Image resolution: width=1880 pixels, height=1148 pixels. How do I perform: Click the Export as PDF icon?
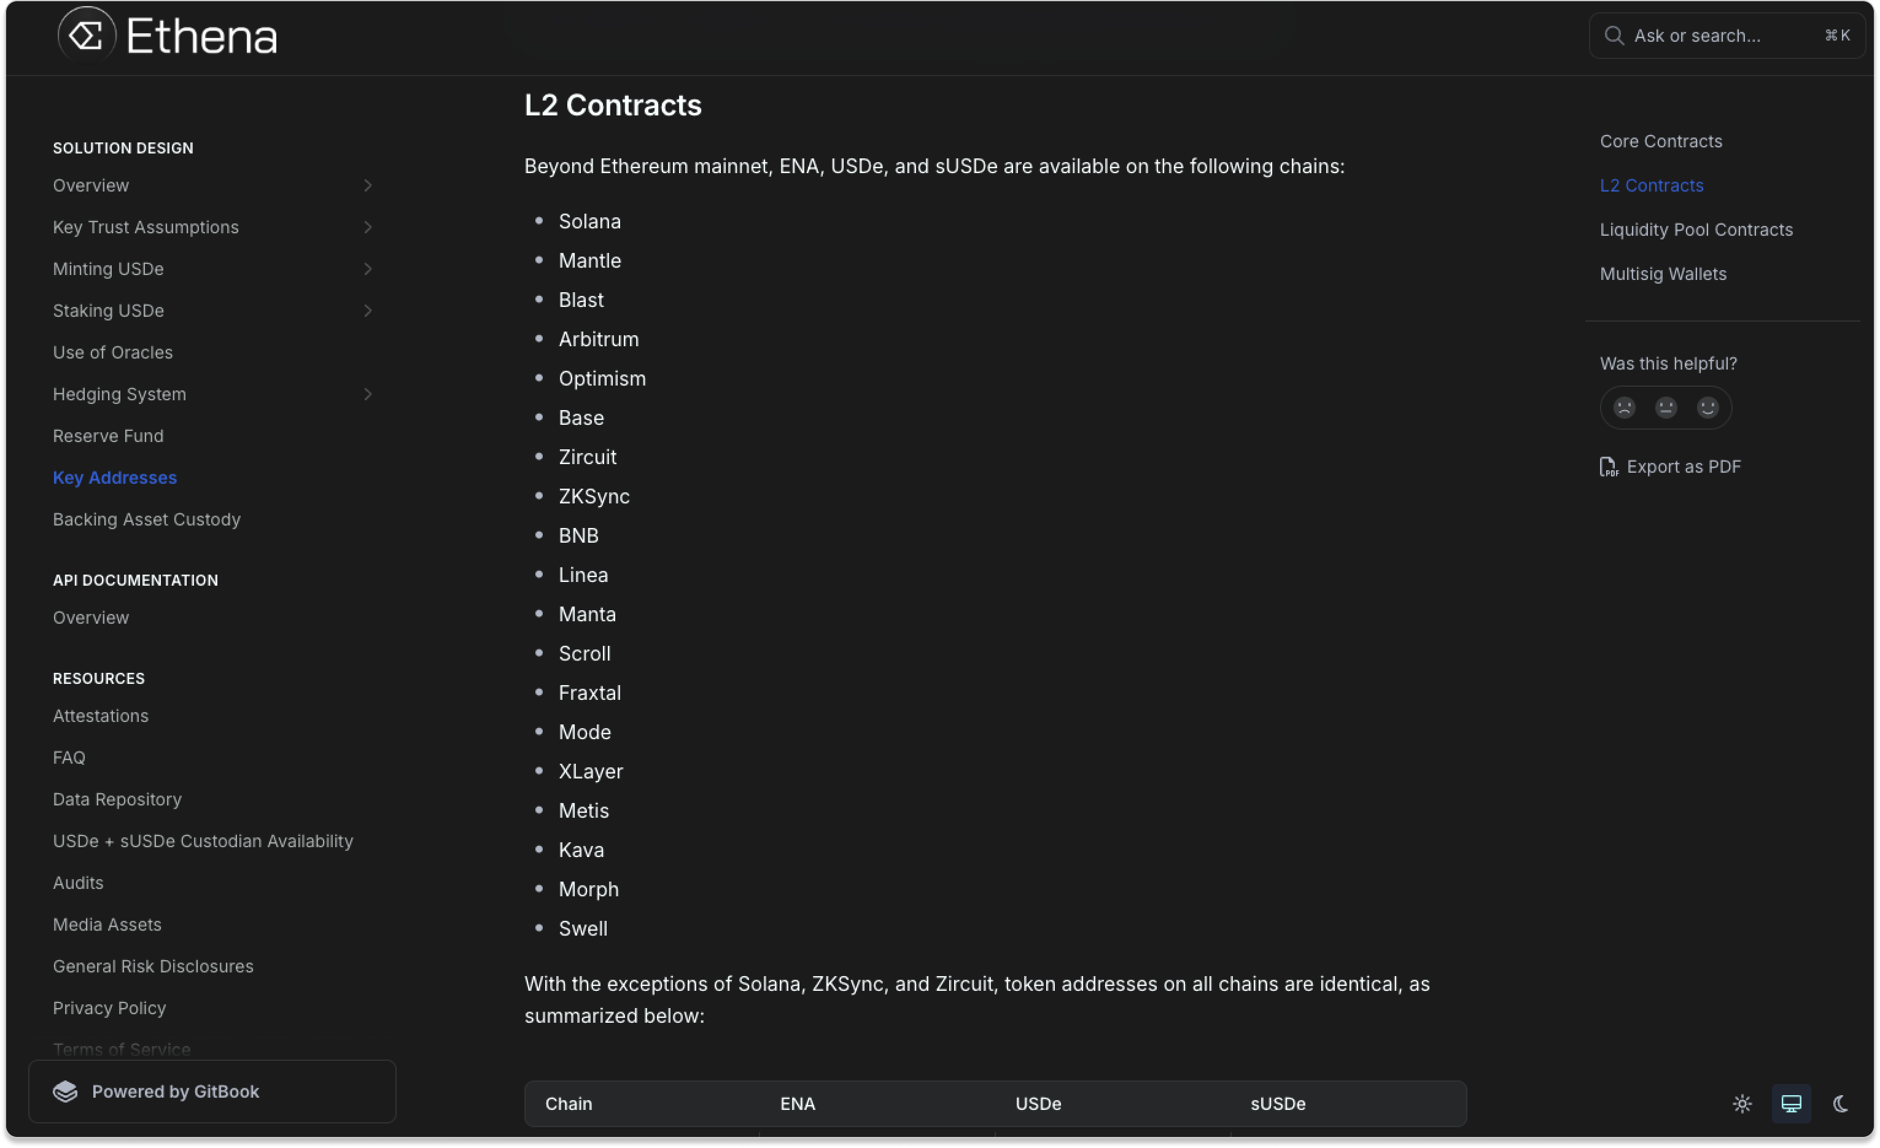(1609, 467)
